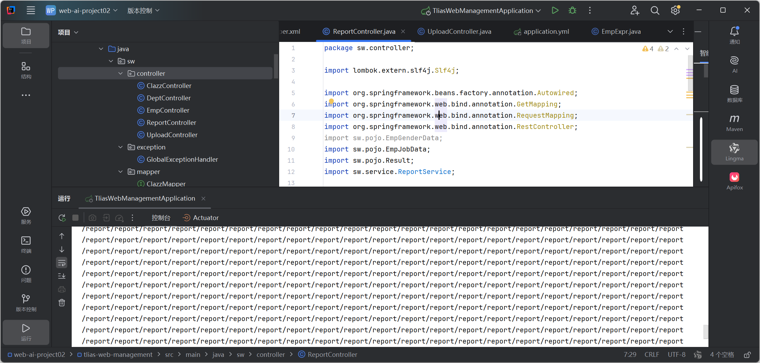The width and height of the screenshot is (760, 363).
Task: Clear console output with trash icon
Action: (62, 303)
